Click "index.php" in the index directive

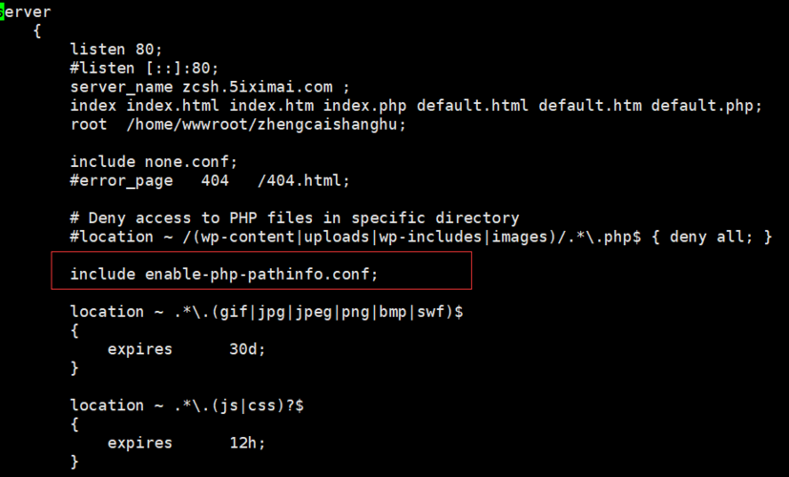tap(364, 106)
